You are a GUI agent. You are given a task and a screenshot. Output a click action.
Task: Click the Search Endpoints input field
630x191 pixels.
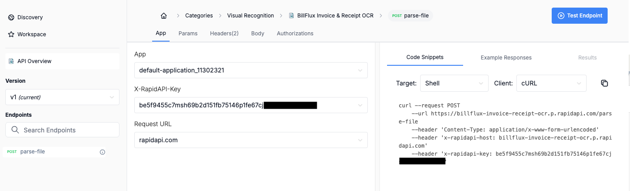click(67, 130)
